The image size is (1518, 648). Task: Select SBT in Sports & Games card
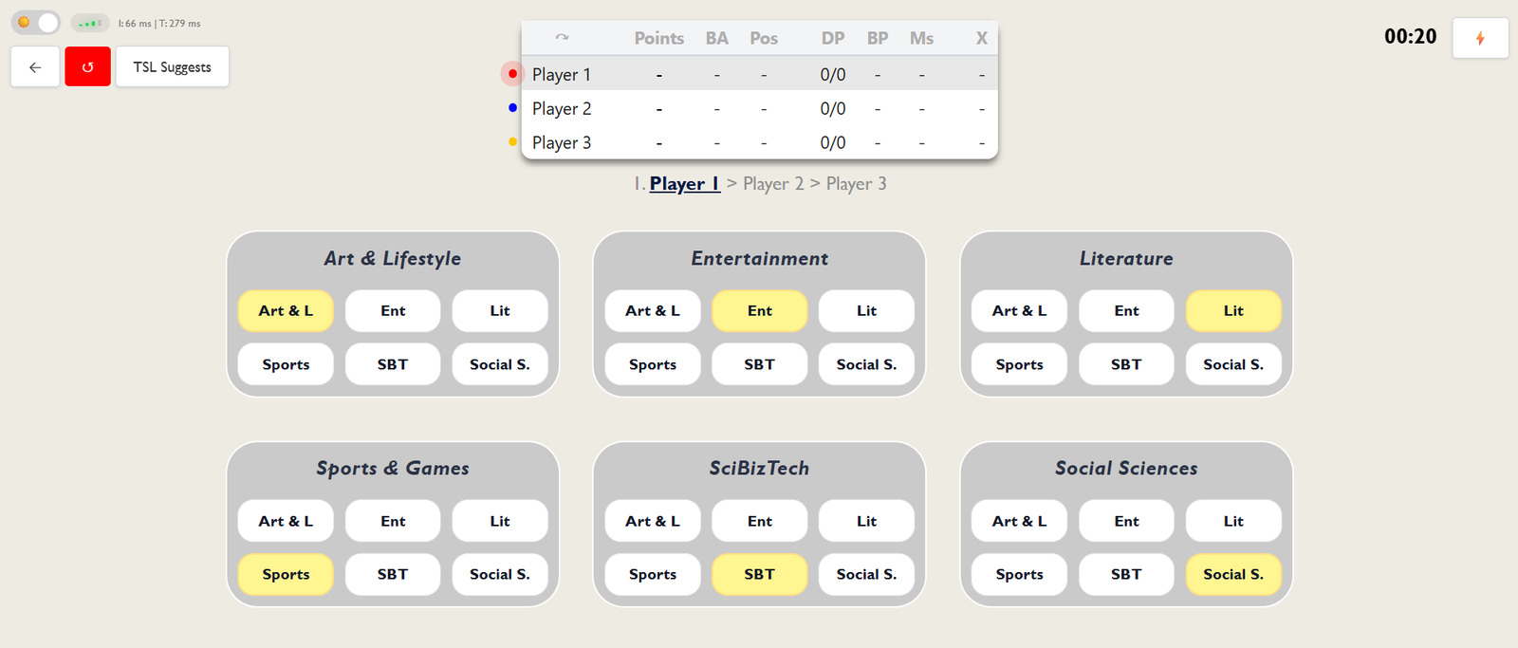pos(393,574)
